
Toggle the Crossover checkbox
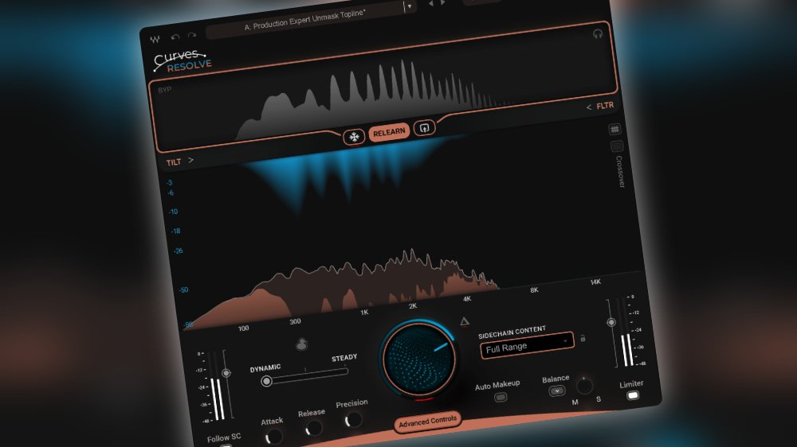617,146
